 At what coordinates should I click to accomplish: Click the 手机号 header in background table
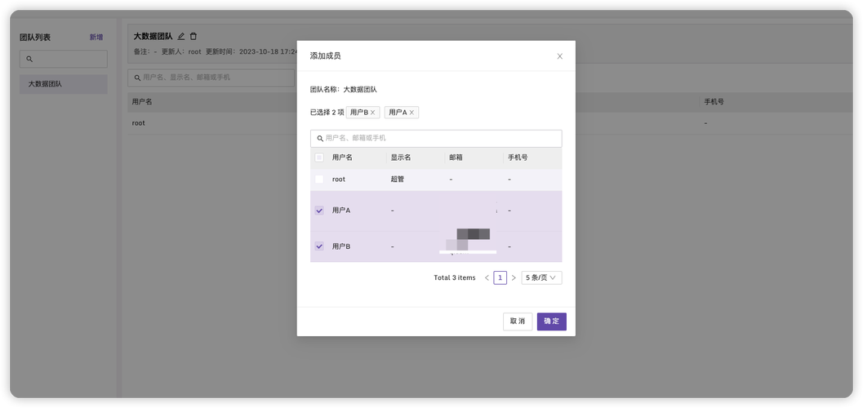point(714,102)
